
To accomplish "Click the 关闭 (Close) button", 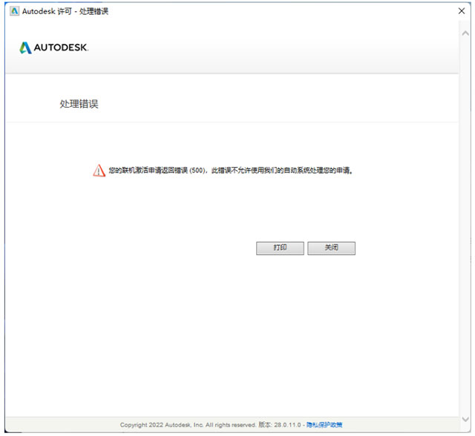I will pyautogui.click(x=332, y=248).
